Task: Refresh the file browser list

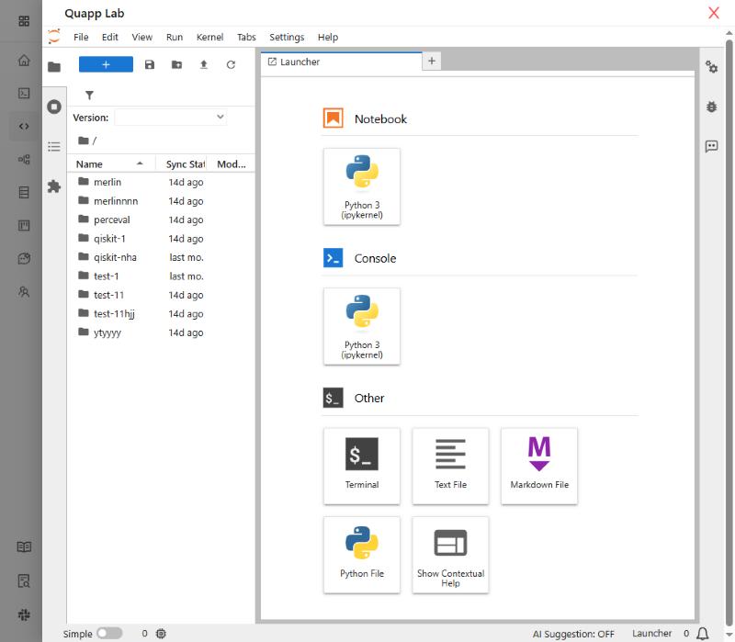Action: click(232, 64)
